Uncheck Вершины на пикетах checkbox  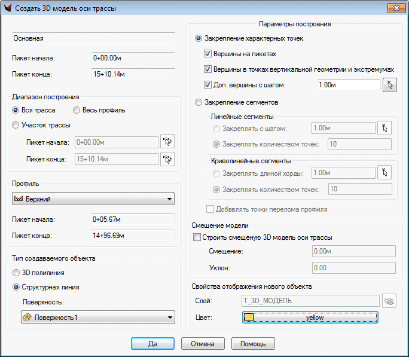208,54
